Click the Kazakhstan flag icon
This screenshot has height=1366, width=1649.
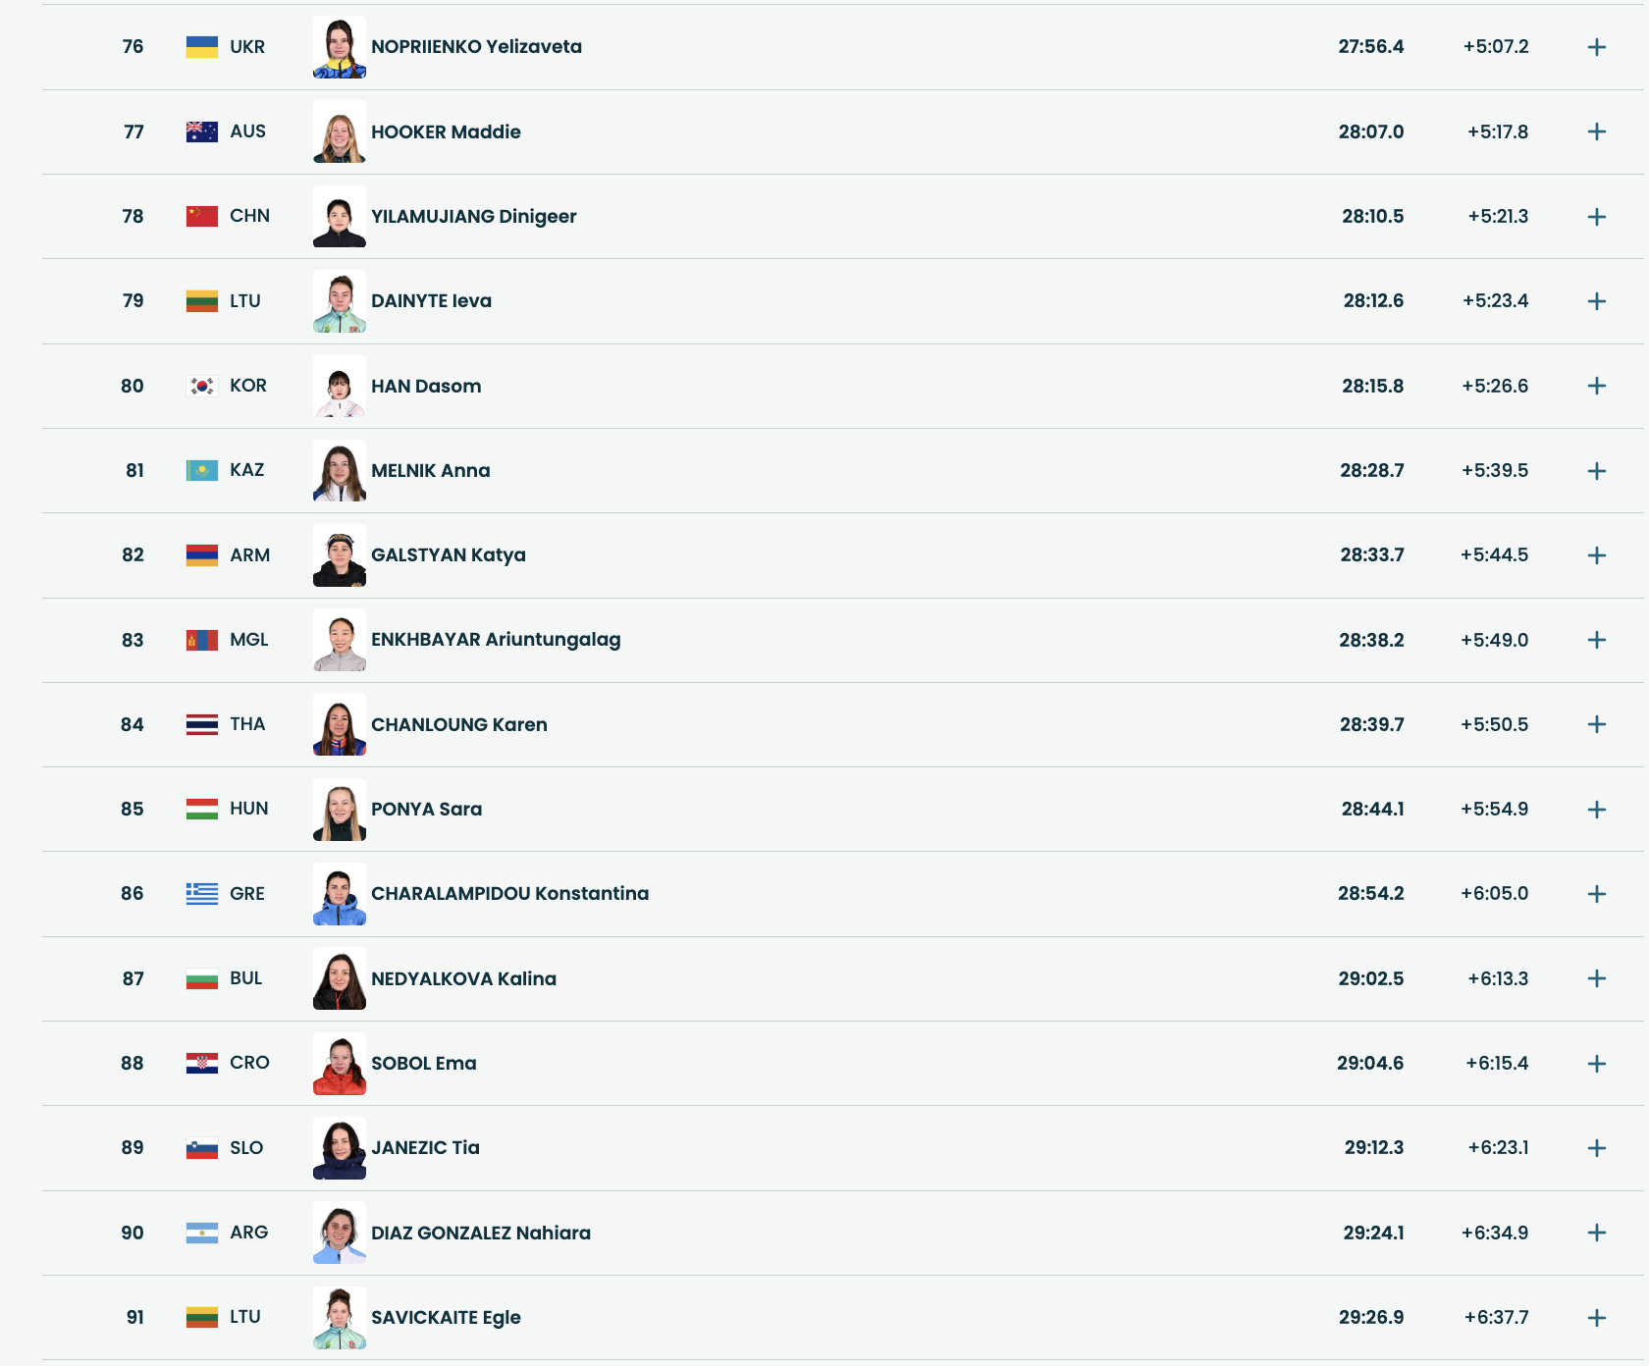point(202,471)
